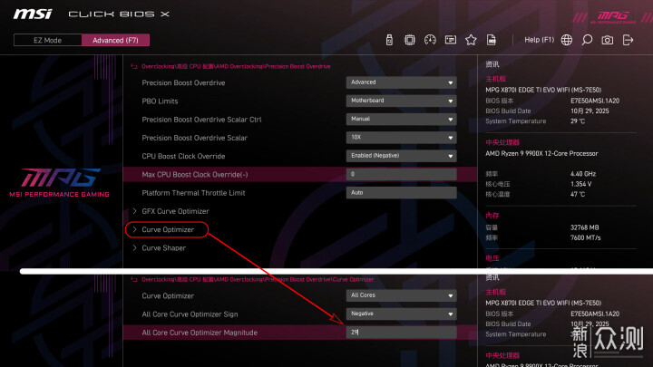Image resolution: width=653 pixels, height=367 pixels.
Task: Click AMD Ryzen 9 9900X 12-Core Processor text
Action: (541, 153)
